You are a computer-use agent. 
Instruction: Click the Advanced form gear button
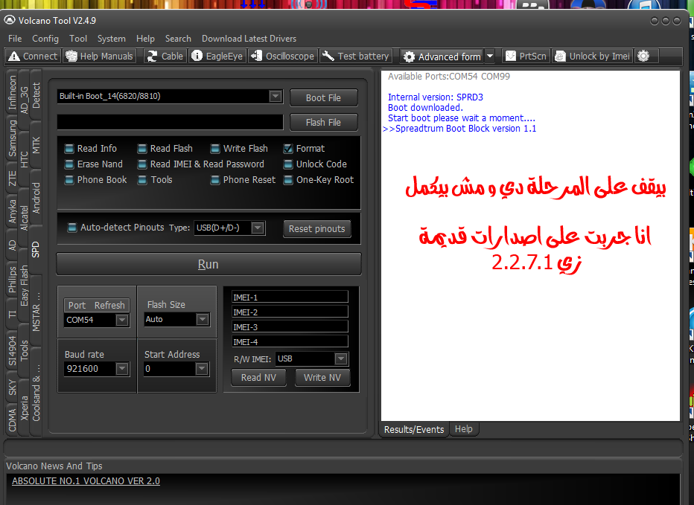pos(442,57)
